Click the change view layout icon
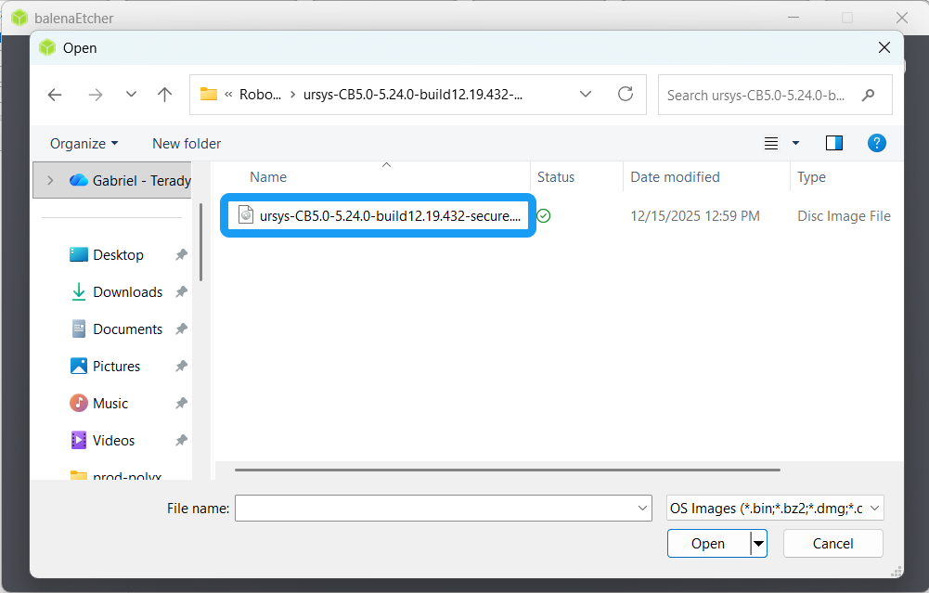The image size is (929, 593). [x=771, y=143]
